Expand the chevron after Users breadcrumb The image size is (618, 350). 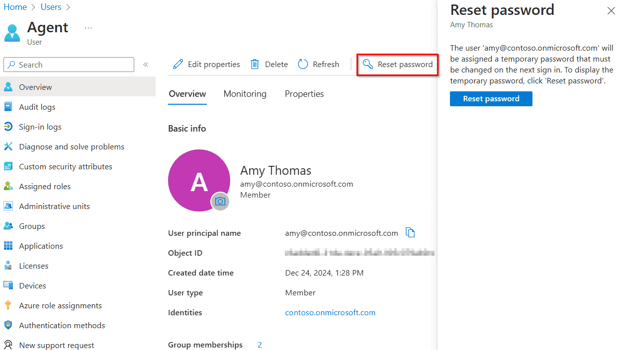pos(69,7)
